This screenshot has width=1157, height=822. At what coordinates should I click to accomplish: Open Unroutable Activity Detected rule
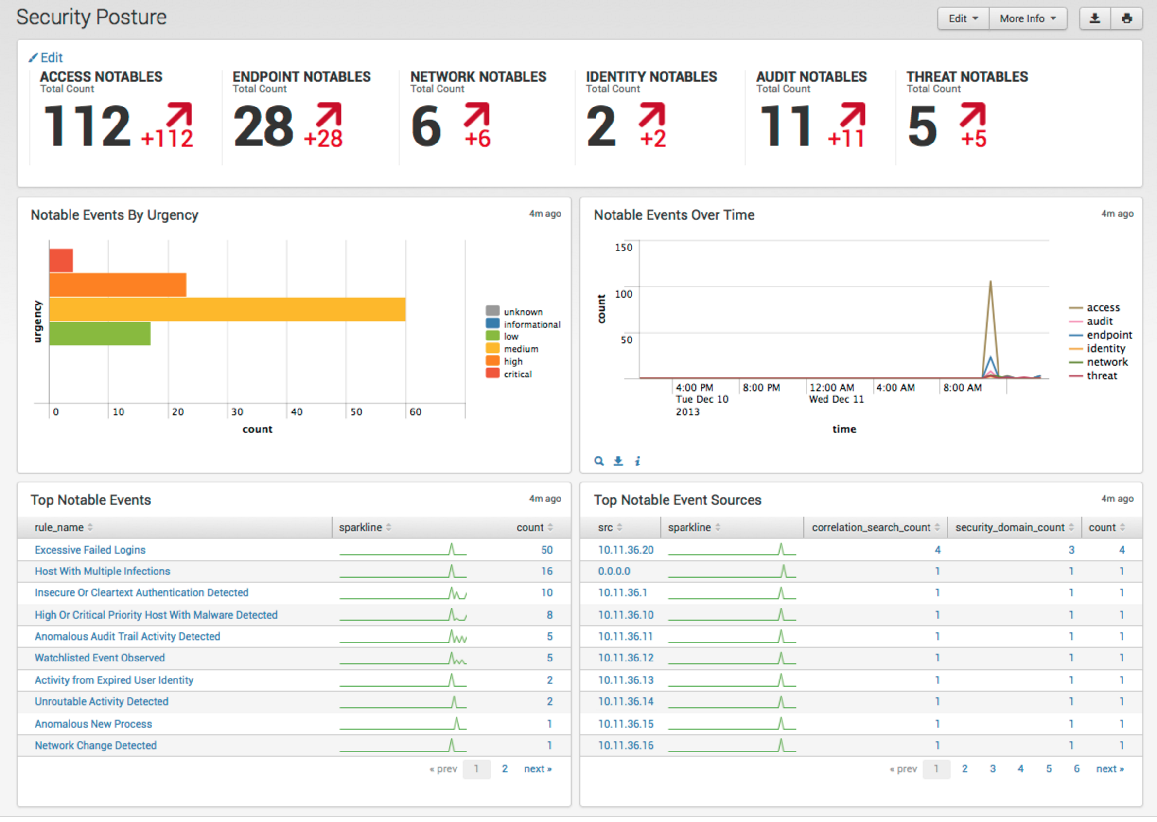pyautogui.click(x=102, y=702)
